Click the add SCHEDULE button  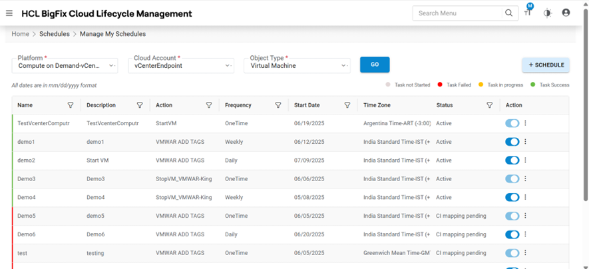546,65
